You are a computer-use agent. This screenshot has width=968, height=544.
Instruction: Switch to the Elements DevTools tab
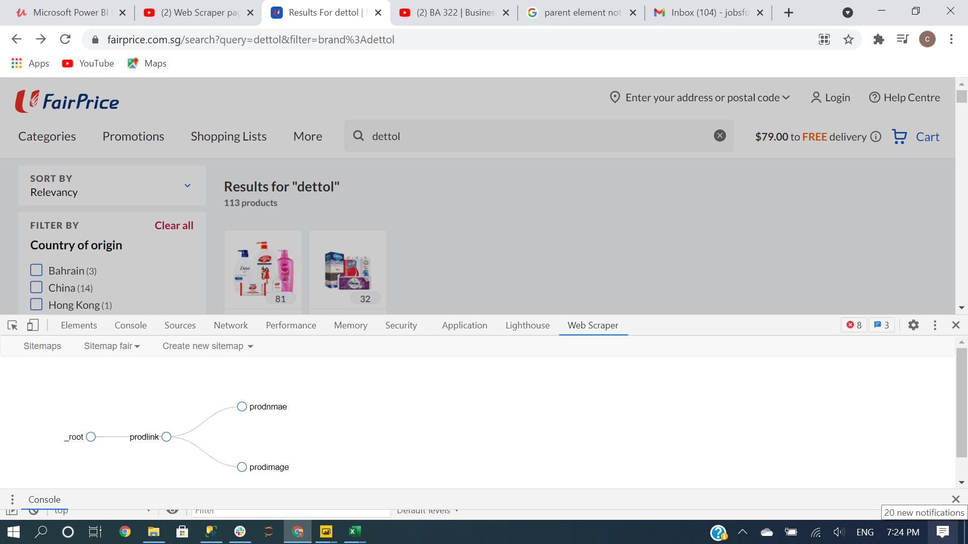(x=79, y=325)
